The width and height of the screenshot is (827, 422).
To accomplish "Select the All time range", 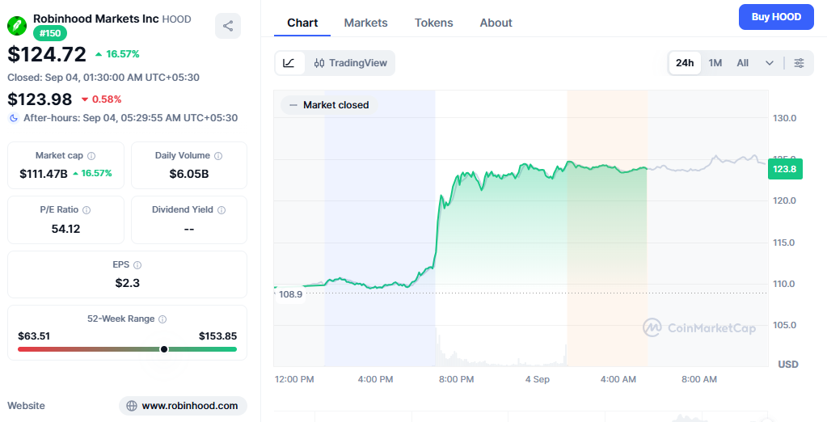I will tap(743, 63).
